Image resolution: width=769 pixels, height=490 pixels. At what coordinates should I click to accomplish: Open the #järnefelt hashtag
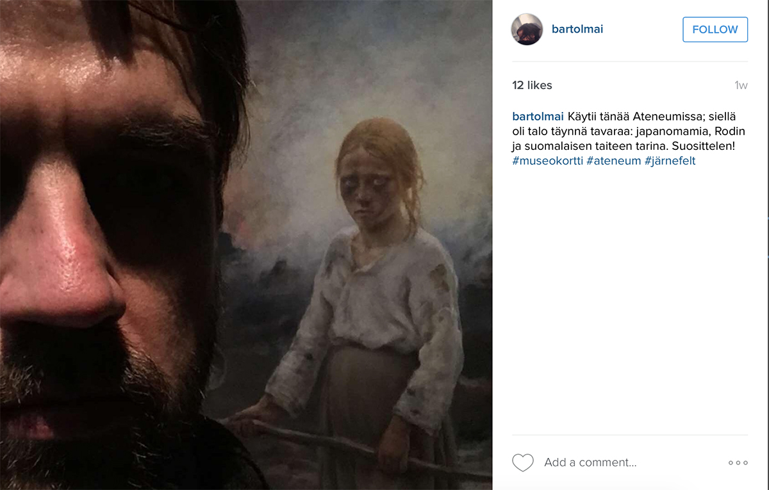tap(671, 161)
